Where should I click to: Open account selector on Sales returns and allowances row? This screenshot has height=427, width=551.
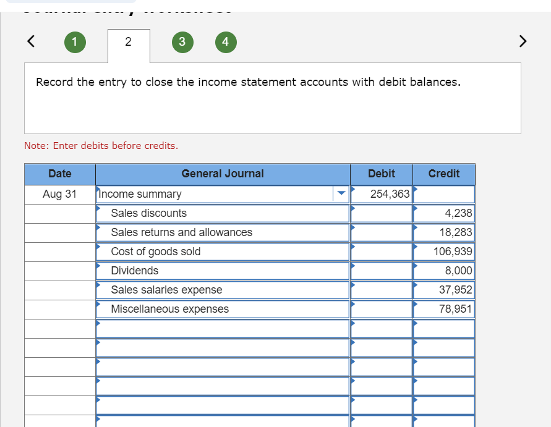98,229
